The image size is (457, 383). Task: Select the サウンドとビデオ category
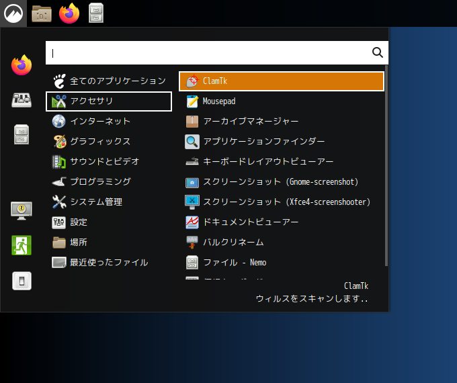[109, 162]
